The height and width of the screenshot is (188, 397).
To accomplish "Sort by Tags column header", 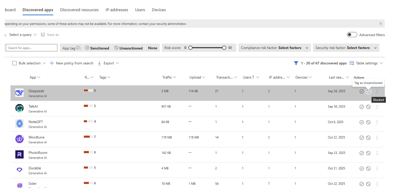I will click(105, 77).
